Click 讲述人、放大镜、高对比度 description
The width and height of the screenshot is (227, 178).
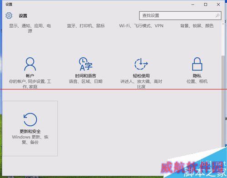pos(141,84)
